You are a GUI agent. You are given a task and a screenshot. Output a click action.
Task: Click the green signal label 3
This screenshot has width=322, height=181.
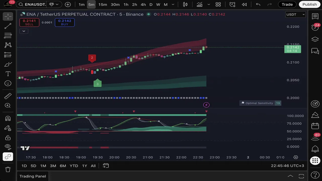[98, 83]
